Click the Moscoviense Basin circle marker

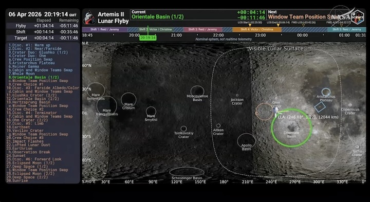[197, 91]
